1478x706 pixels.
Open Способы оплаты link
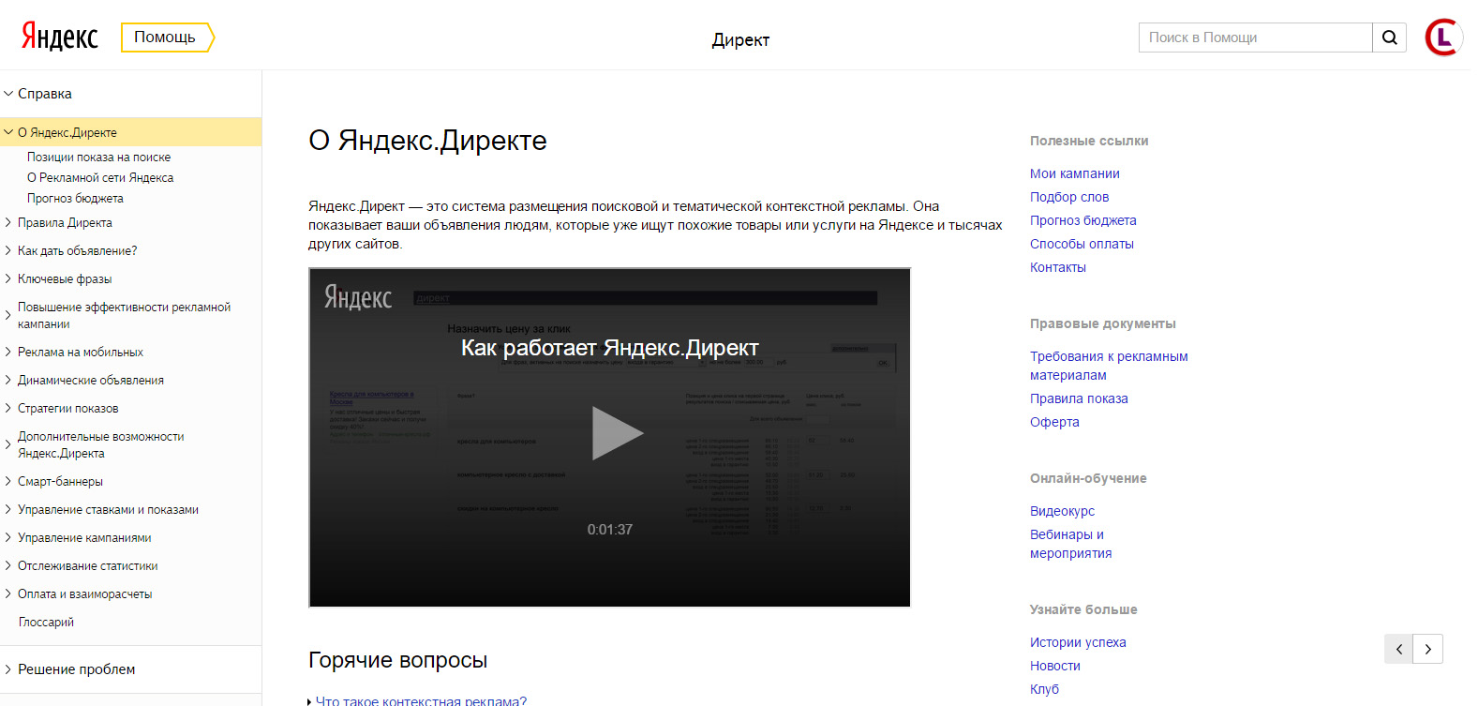1082,244
